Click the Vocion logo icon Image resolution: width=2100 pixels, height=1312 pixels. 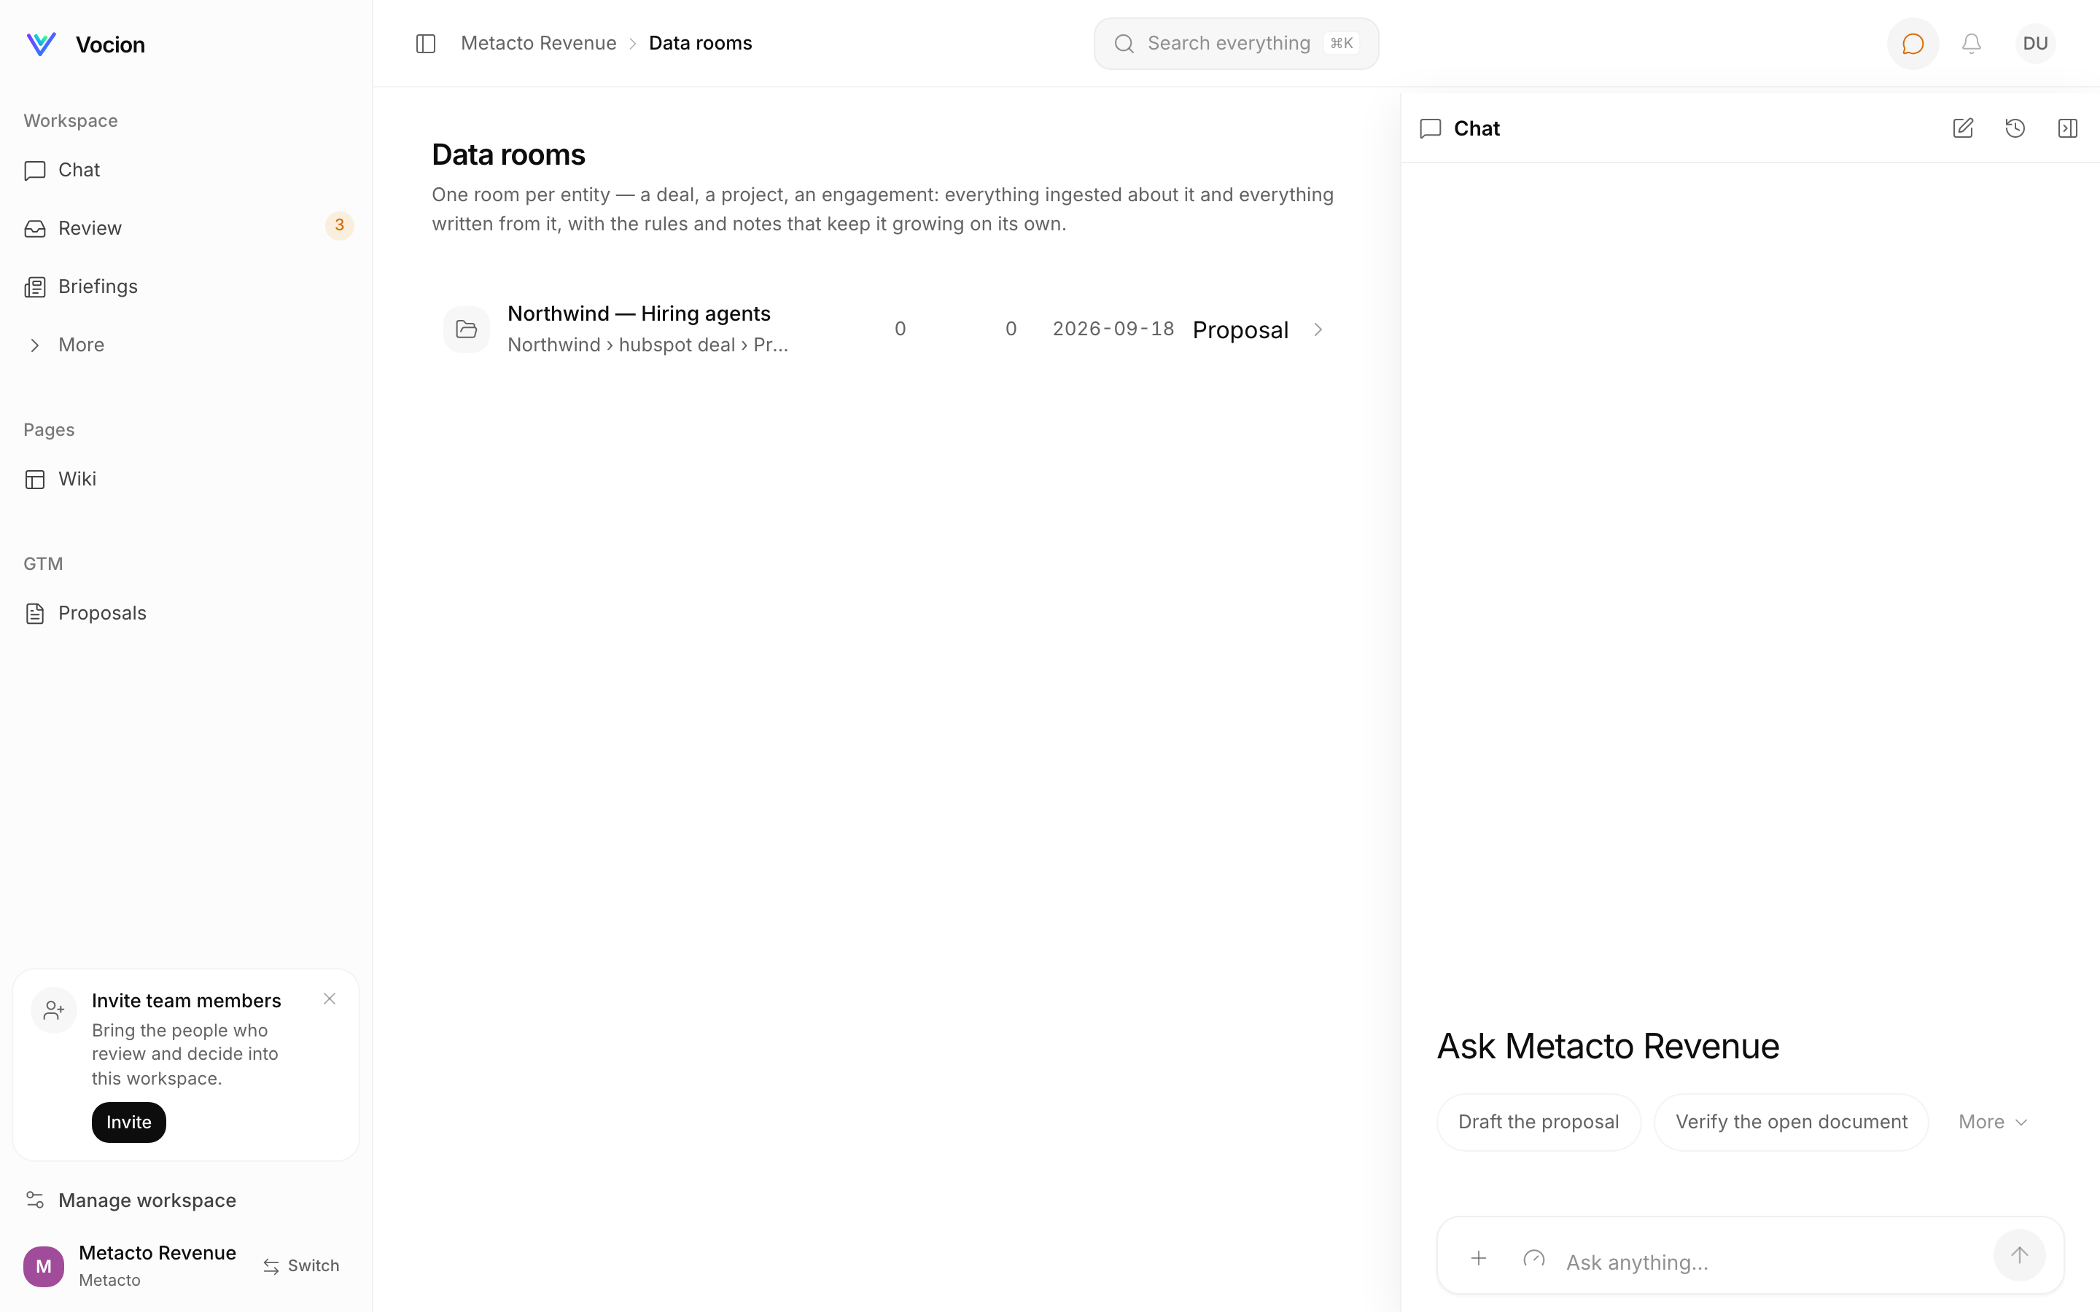coord(41,44)
